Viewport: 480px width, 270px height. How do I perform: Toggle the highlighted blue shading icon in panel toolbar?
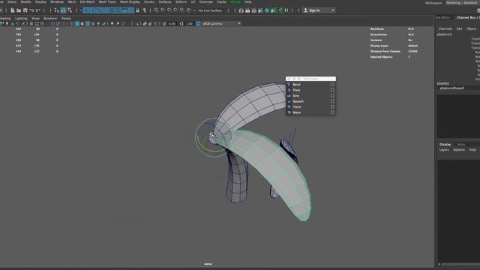(77, 23)
